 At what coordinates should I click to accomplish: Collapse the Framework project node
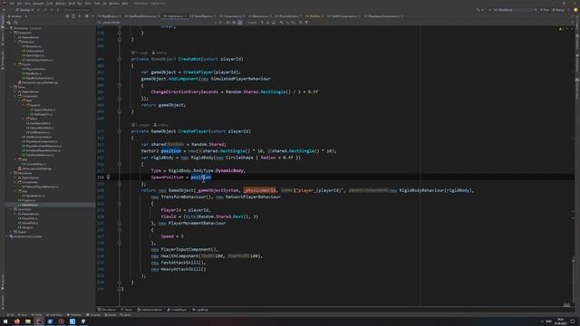click(x=11, y=33)
